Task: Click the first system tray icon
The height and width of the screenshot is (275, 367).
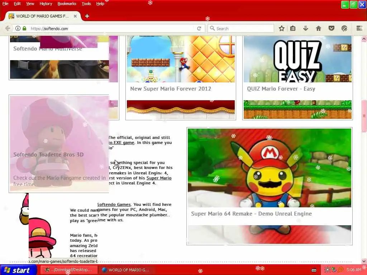Action: [x=328, y=270]
